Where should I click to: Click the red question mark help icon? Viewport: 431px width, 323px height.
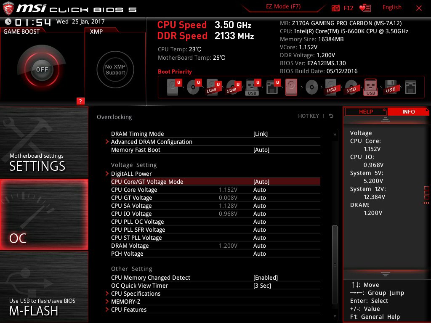click(80, 101)
